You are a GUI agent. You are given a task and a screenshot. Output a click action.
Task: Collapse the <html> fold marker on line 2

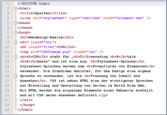tap(16, 8)
